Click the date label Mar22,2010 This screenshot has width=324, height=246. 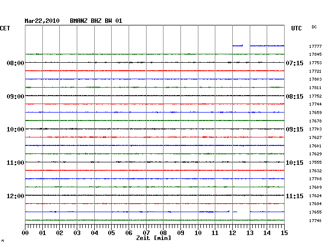pyautogui.click(x=42, y=21)
